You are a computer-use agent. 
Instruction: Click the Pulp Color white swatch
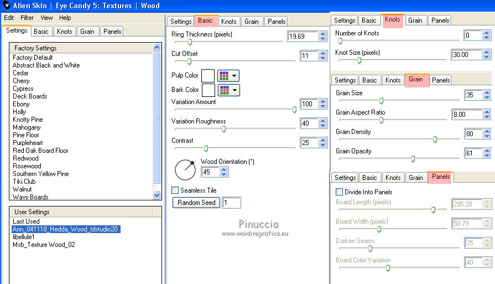pyautogui.click(x=208, y=76)
